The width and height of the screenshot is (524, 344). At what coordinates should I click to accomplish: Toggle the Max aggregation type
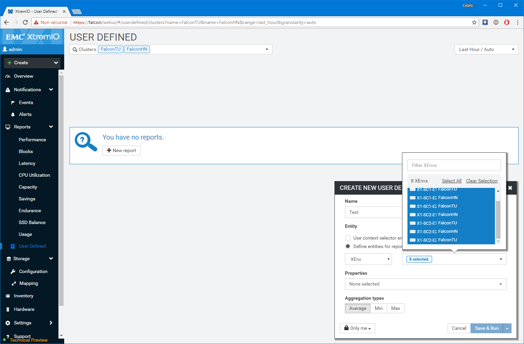[395, 308]
